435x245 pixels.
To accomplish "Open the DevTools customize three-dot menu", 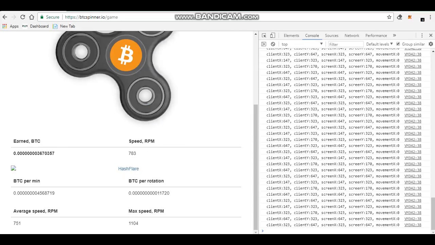I will 422,35.
